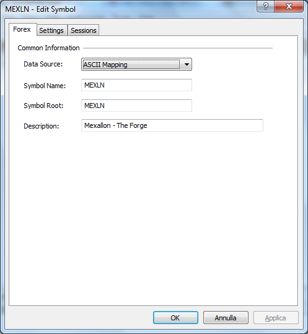Expand the Data Source dropdown arrow

[x=187, y=65]
